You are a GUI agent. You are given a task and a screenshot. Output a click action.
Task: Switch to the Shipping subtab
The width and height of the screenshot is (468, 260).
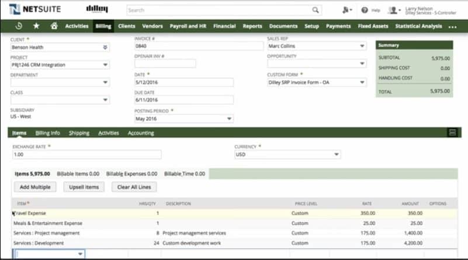(x=79, y=133)
